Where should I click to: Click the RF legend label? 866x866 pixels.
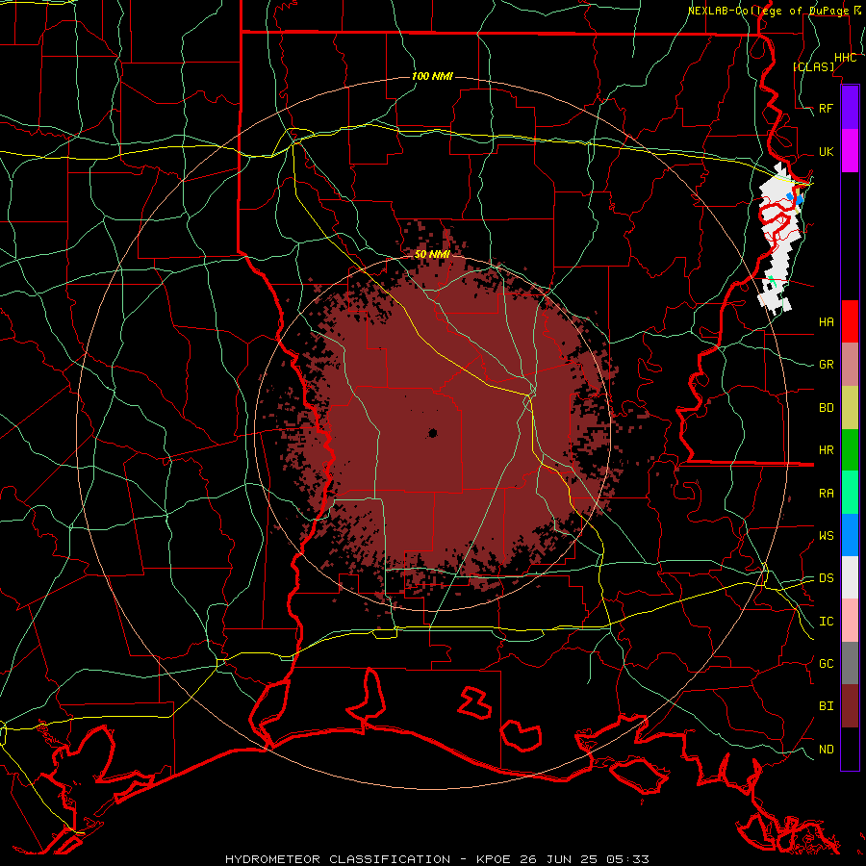[826, 108]
